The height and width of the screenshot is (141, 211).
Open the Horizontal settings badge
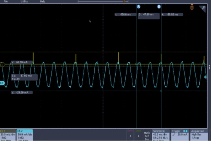(x=161, y=135)
